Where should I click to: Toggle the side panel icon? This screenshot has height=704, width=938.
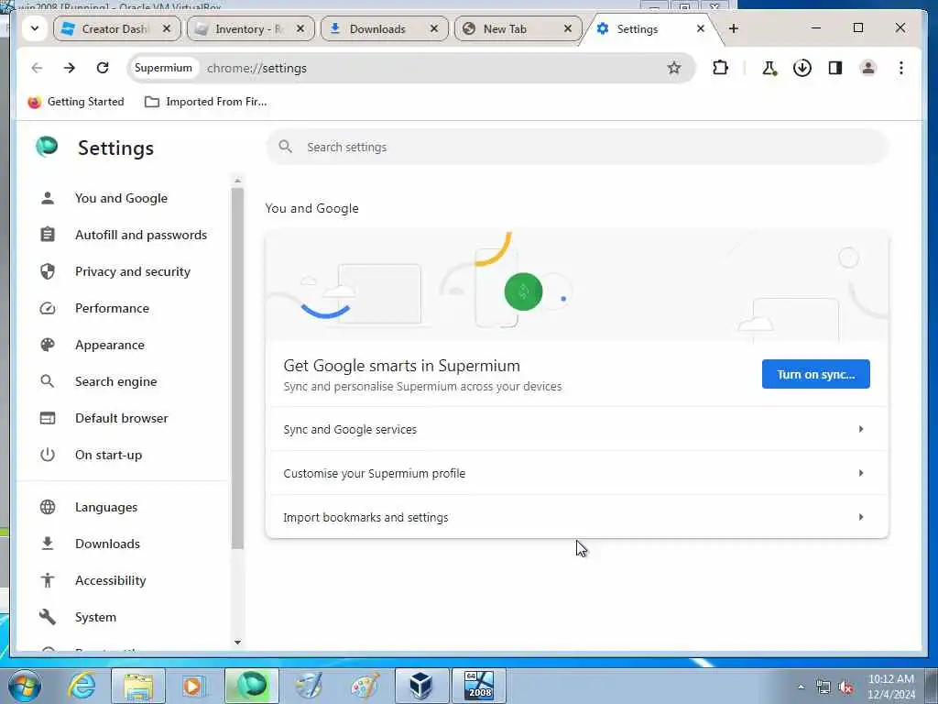[x=835, y=68]
